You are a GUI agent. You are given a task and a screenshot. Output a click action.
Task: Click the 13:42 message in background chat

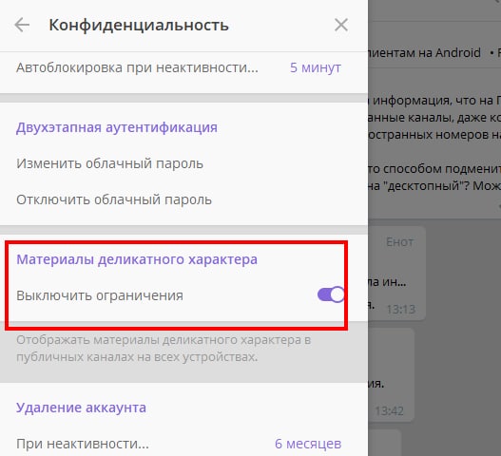(392, 374)
